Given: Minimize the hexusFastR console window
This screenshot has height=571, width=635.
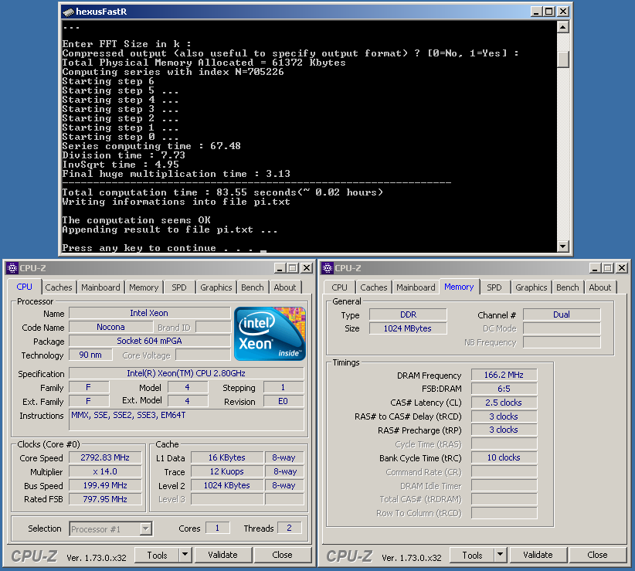Looking at the screenshot, I should click(x=536, y=12).
